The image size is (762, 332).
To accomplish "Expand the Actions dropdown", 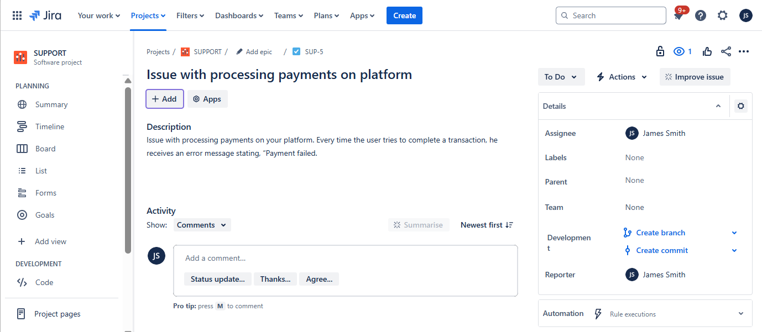I will click(620, 76).
